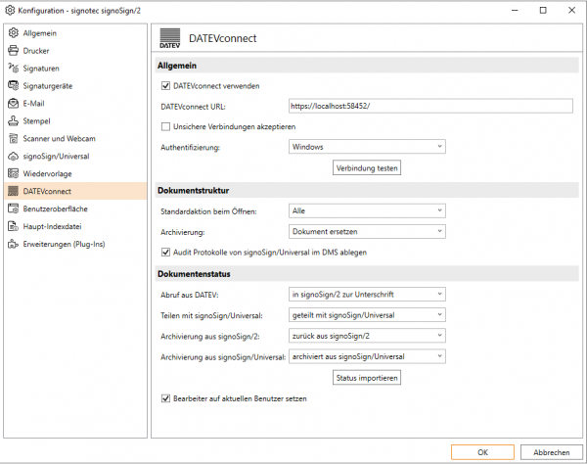Screen dimensions: 587x464
Task: Open the Signaturen settings page
Action: 75,69
